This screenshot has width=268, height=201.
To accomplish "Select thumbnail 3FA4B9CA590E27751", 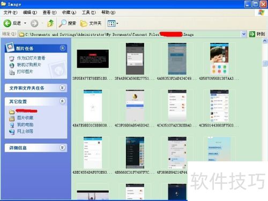I will tap(135, 58).
